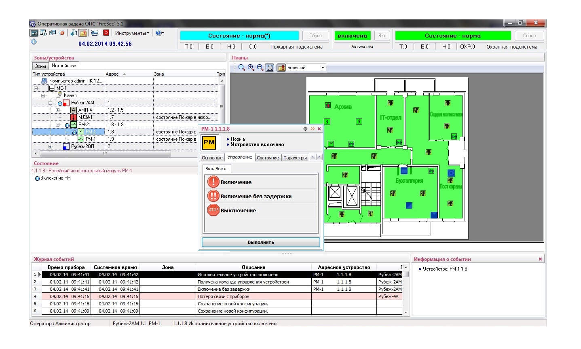
Task: Toggle the first panel-view button in main toolbar
Action: 34,33
